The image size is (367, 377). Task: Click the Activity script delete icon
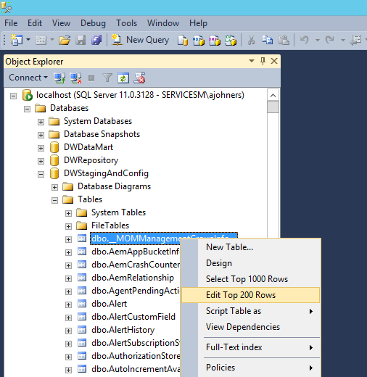[139, 78]
